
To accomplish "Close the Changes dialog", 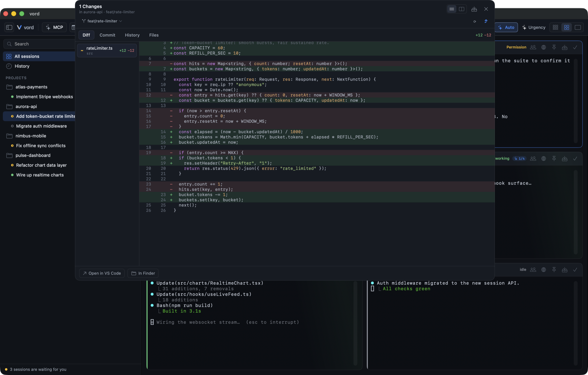I will [x=486, y=9].
